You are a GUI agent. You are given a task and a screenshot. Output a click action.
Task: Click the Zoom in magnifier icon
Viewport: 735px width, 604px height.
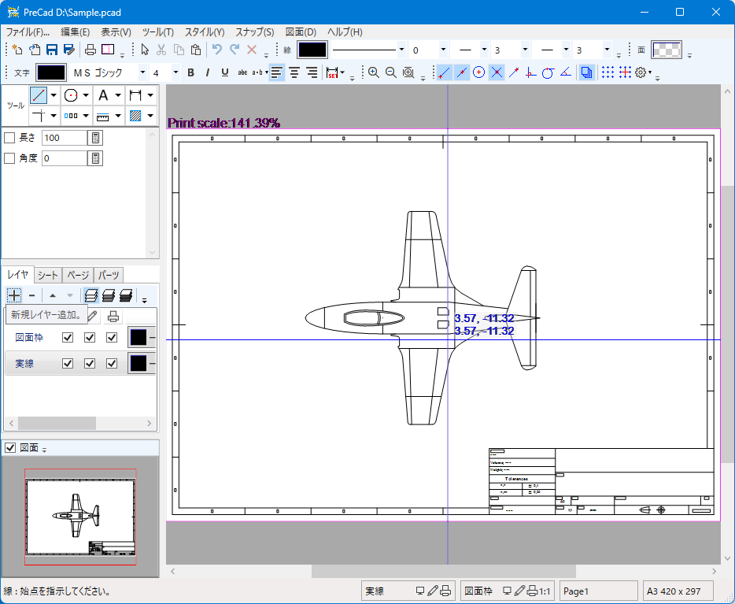point(374,72)
